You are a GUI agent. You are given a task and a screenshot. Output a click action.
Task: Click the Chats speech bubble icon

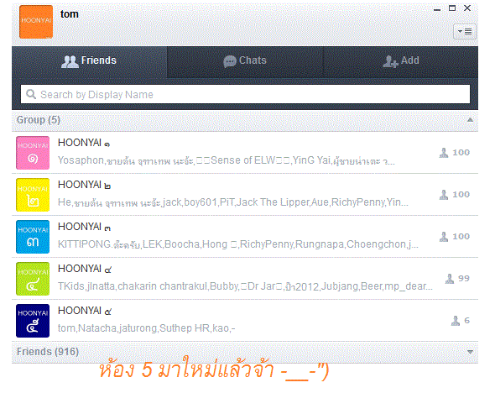[x=230, y=61]
